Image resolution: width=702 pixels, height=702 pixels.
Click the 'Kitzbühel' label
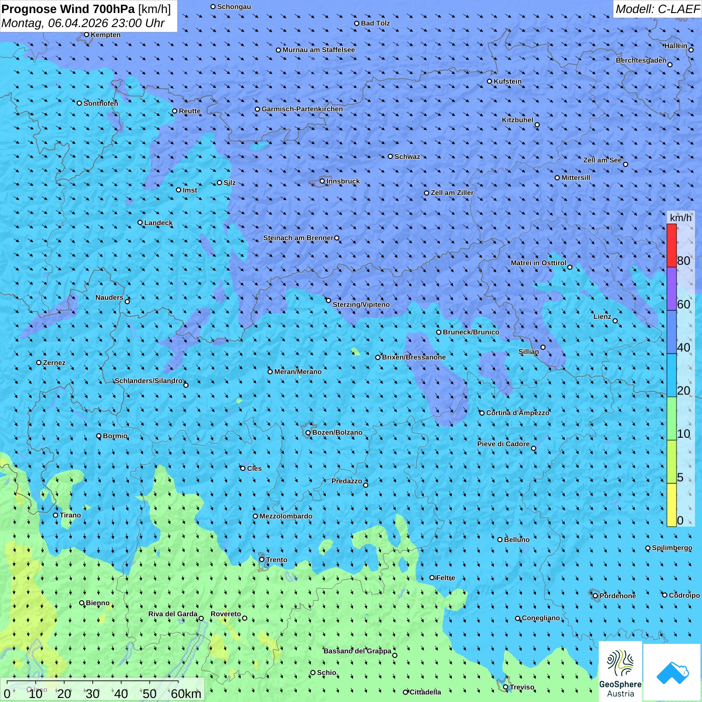coord(517,120)
